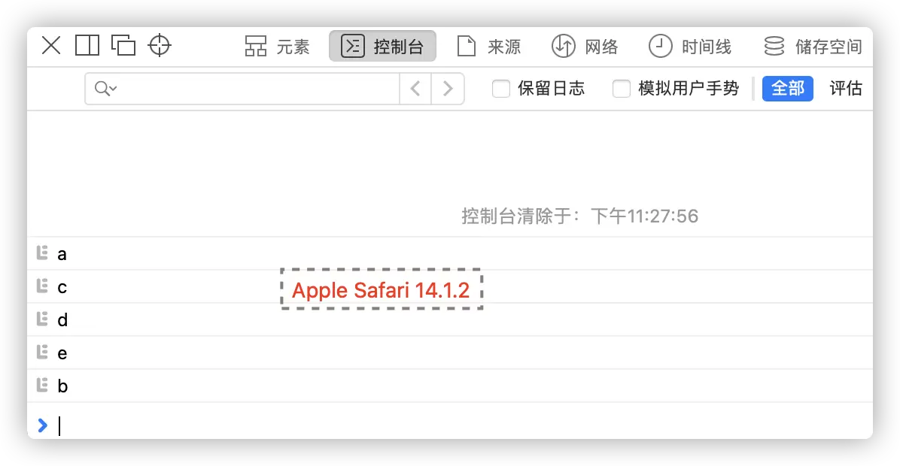Go to next search result arrow

coord(448,89)
